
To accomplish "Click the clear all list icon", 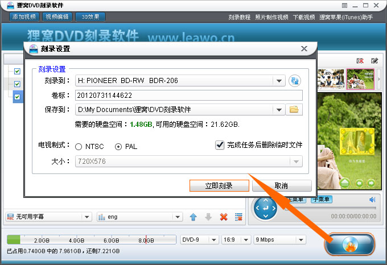I will (x=238, y=217).
